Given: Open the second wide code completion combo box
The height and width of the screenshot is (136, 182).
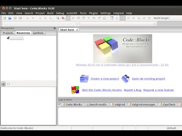Looking at the screenshot, I should 118,24.
